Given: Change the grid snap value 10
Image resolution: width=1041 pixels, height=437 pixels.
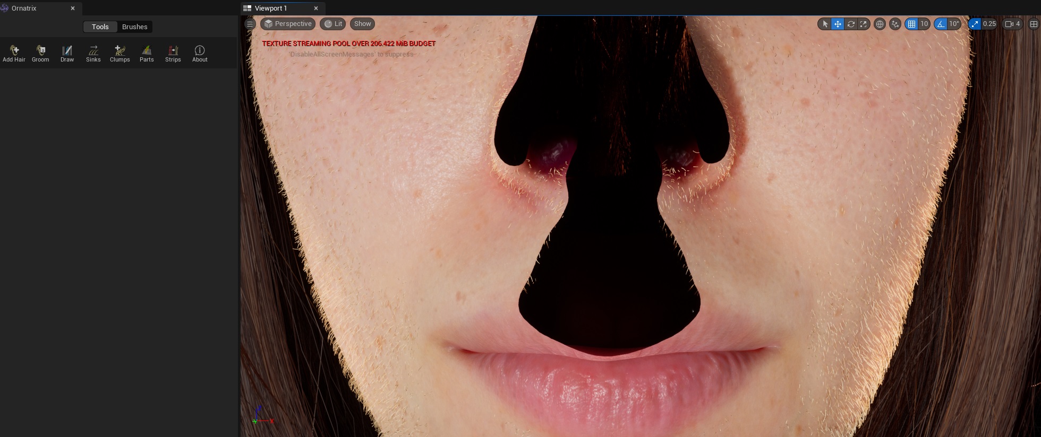Looking at the screenshot, I should [x=924, y=24].
